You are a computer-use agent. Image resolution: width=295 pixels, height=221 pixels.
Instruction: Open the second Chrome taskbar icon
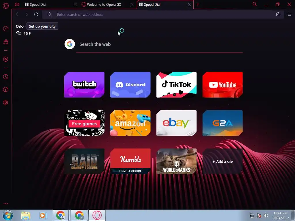tap(79, 215)
